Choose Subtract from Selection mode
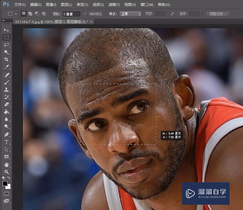This screenshot has height=210, width=243. [x=37, y=14]
